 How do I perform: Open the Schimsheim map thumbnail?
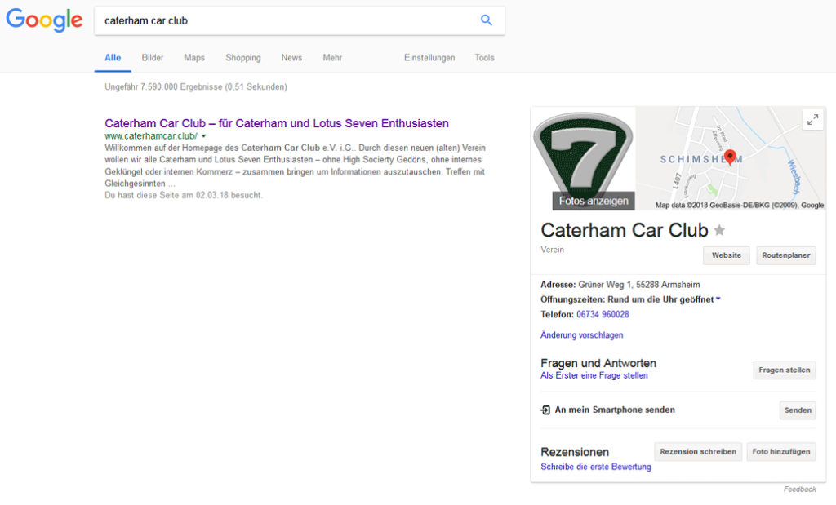tap(731, 158)
